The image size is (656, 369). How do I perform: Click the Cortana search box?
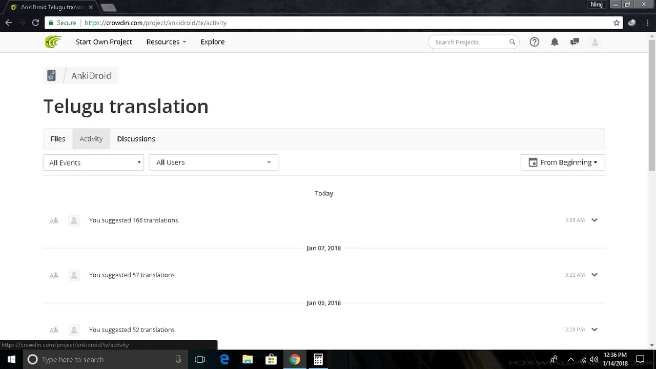point(105,359)
